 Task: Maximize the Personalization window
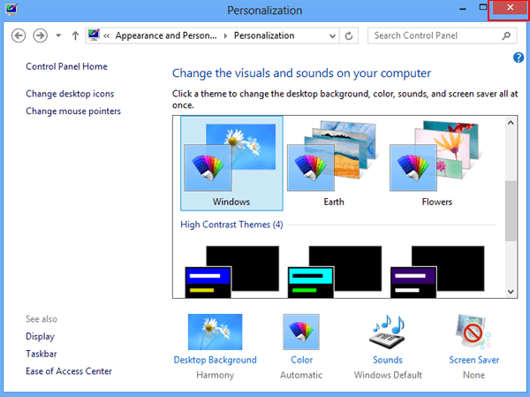[x=483, y=7]
